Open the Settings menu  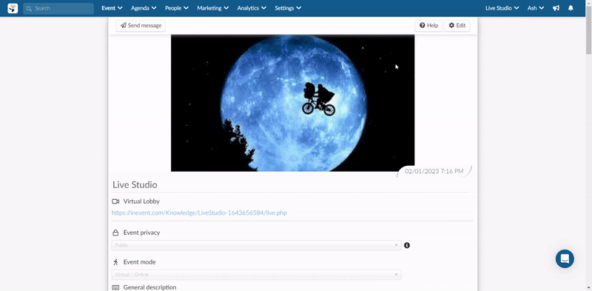288,8
